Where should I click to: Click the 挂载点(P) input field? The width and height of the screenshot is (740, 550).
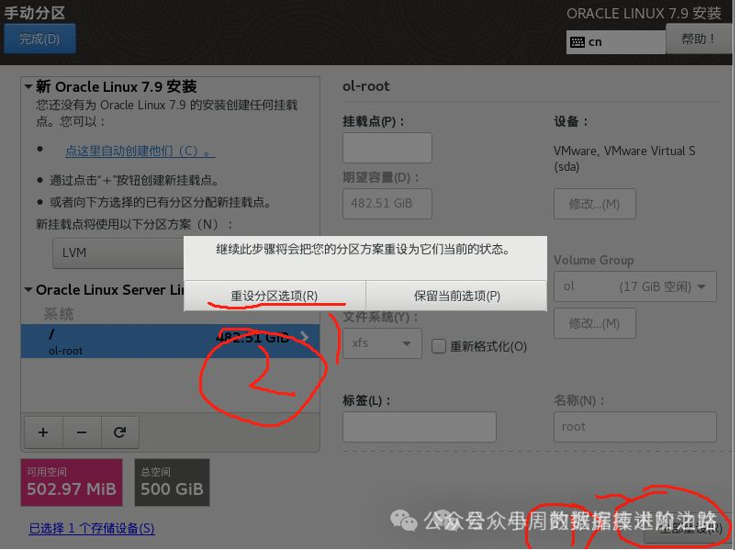click(387, 148)
